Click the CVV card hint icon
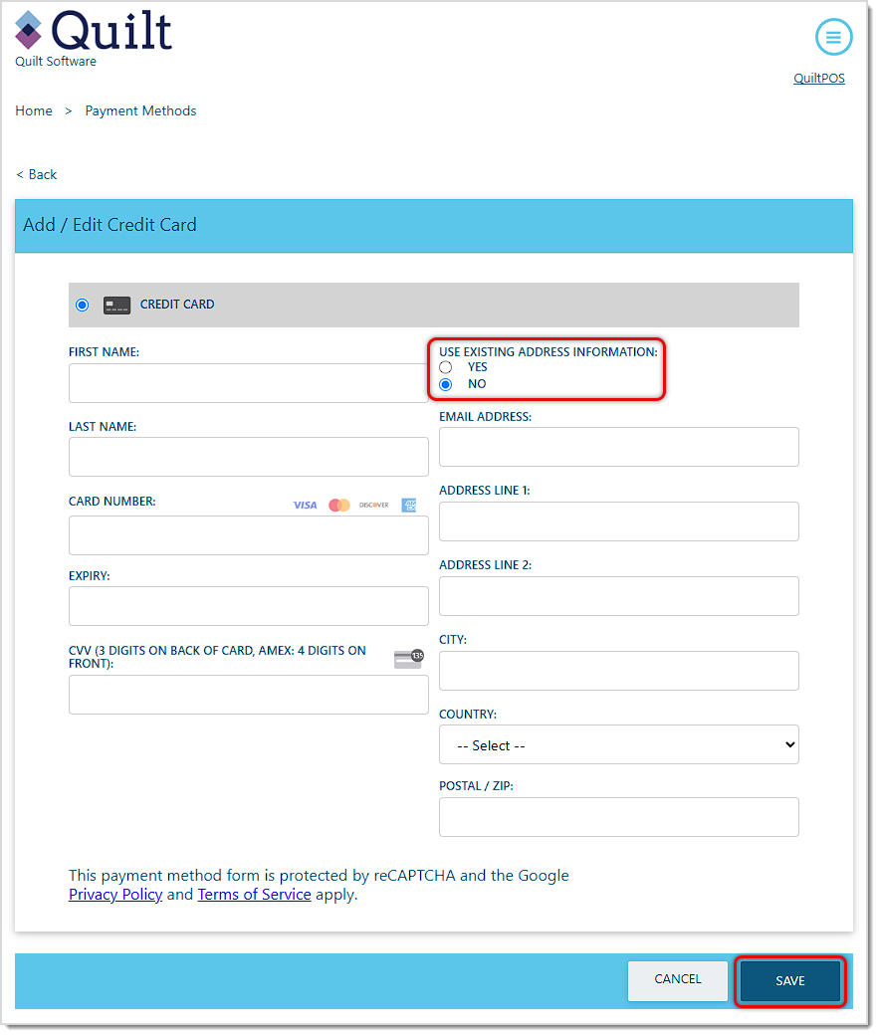 point(410,661)
